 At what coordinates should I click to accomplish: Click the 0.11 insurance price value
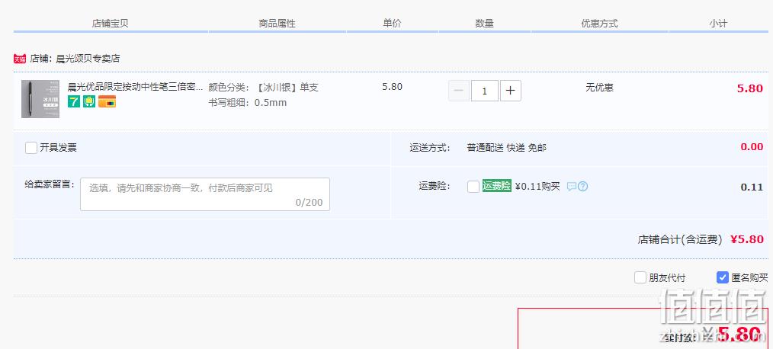(x=752, y=187)
